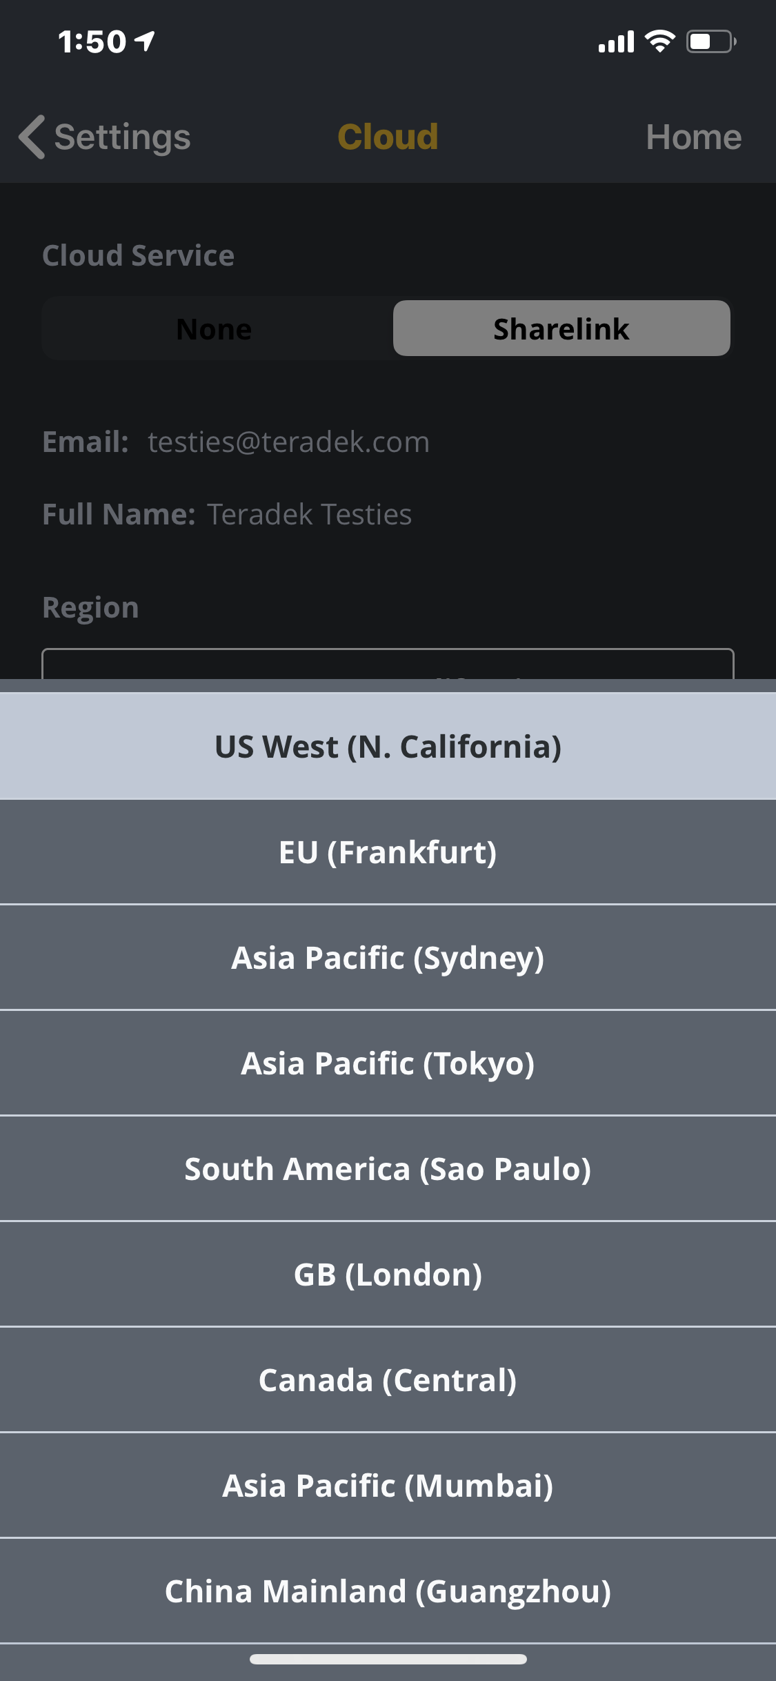
Task: Select Asia Pacific (Sydney) region
Action: [388, 958]
